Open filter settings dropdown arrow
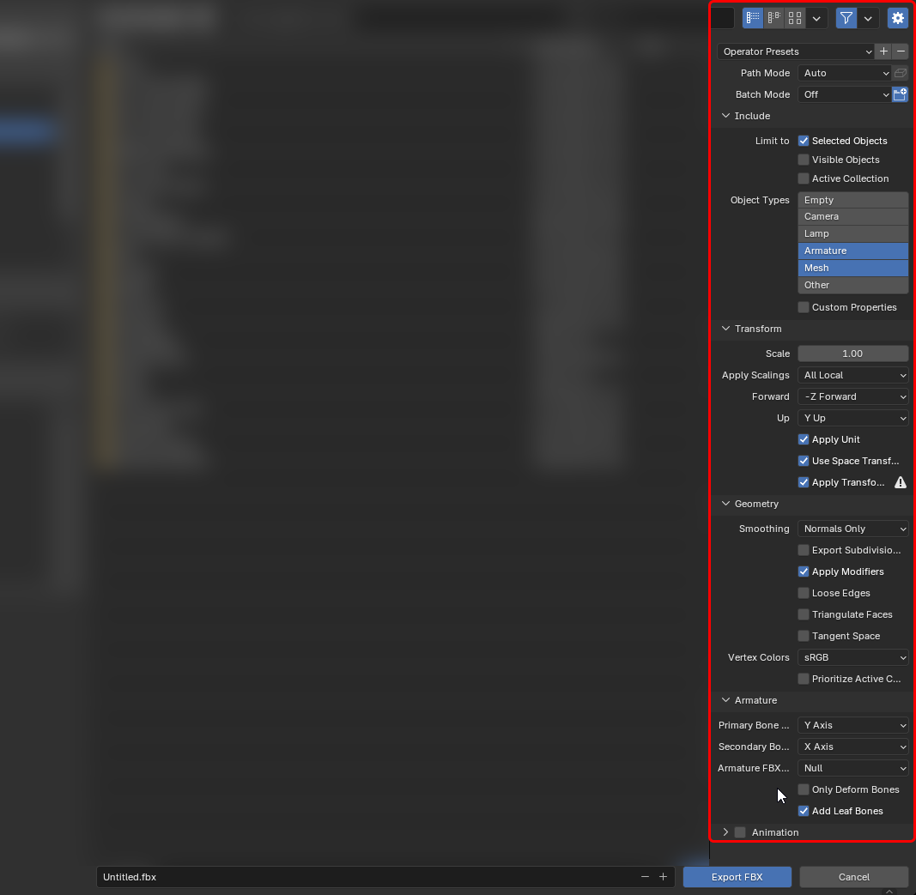The height and width of the screenshot is (895, 916). click(x=868, y=18)
